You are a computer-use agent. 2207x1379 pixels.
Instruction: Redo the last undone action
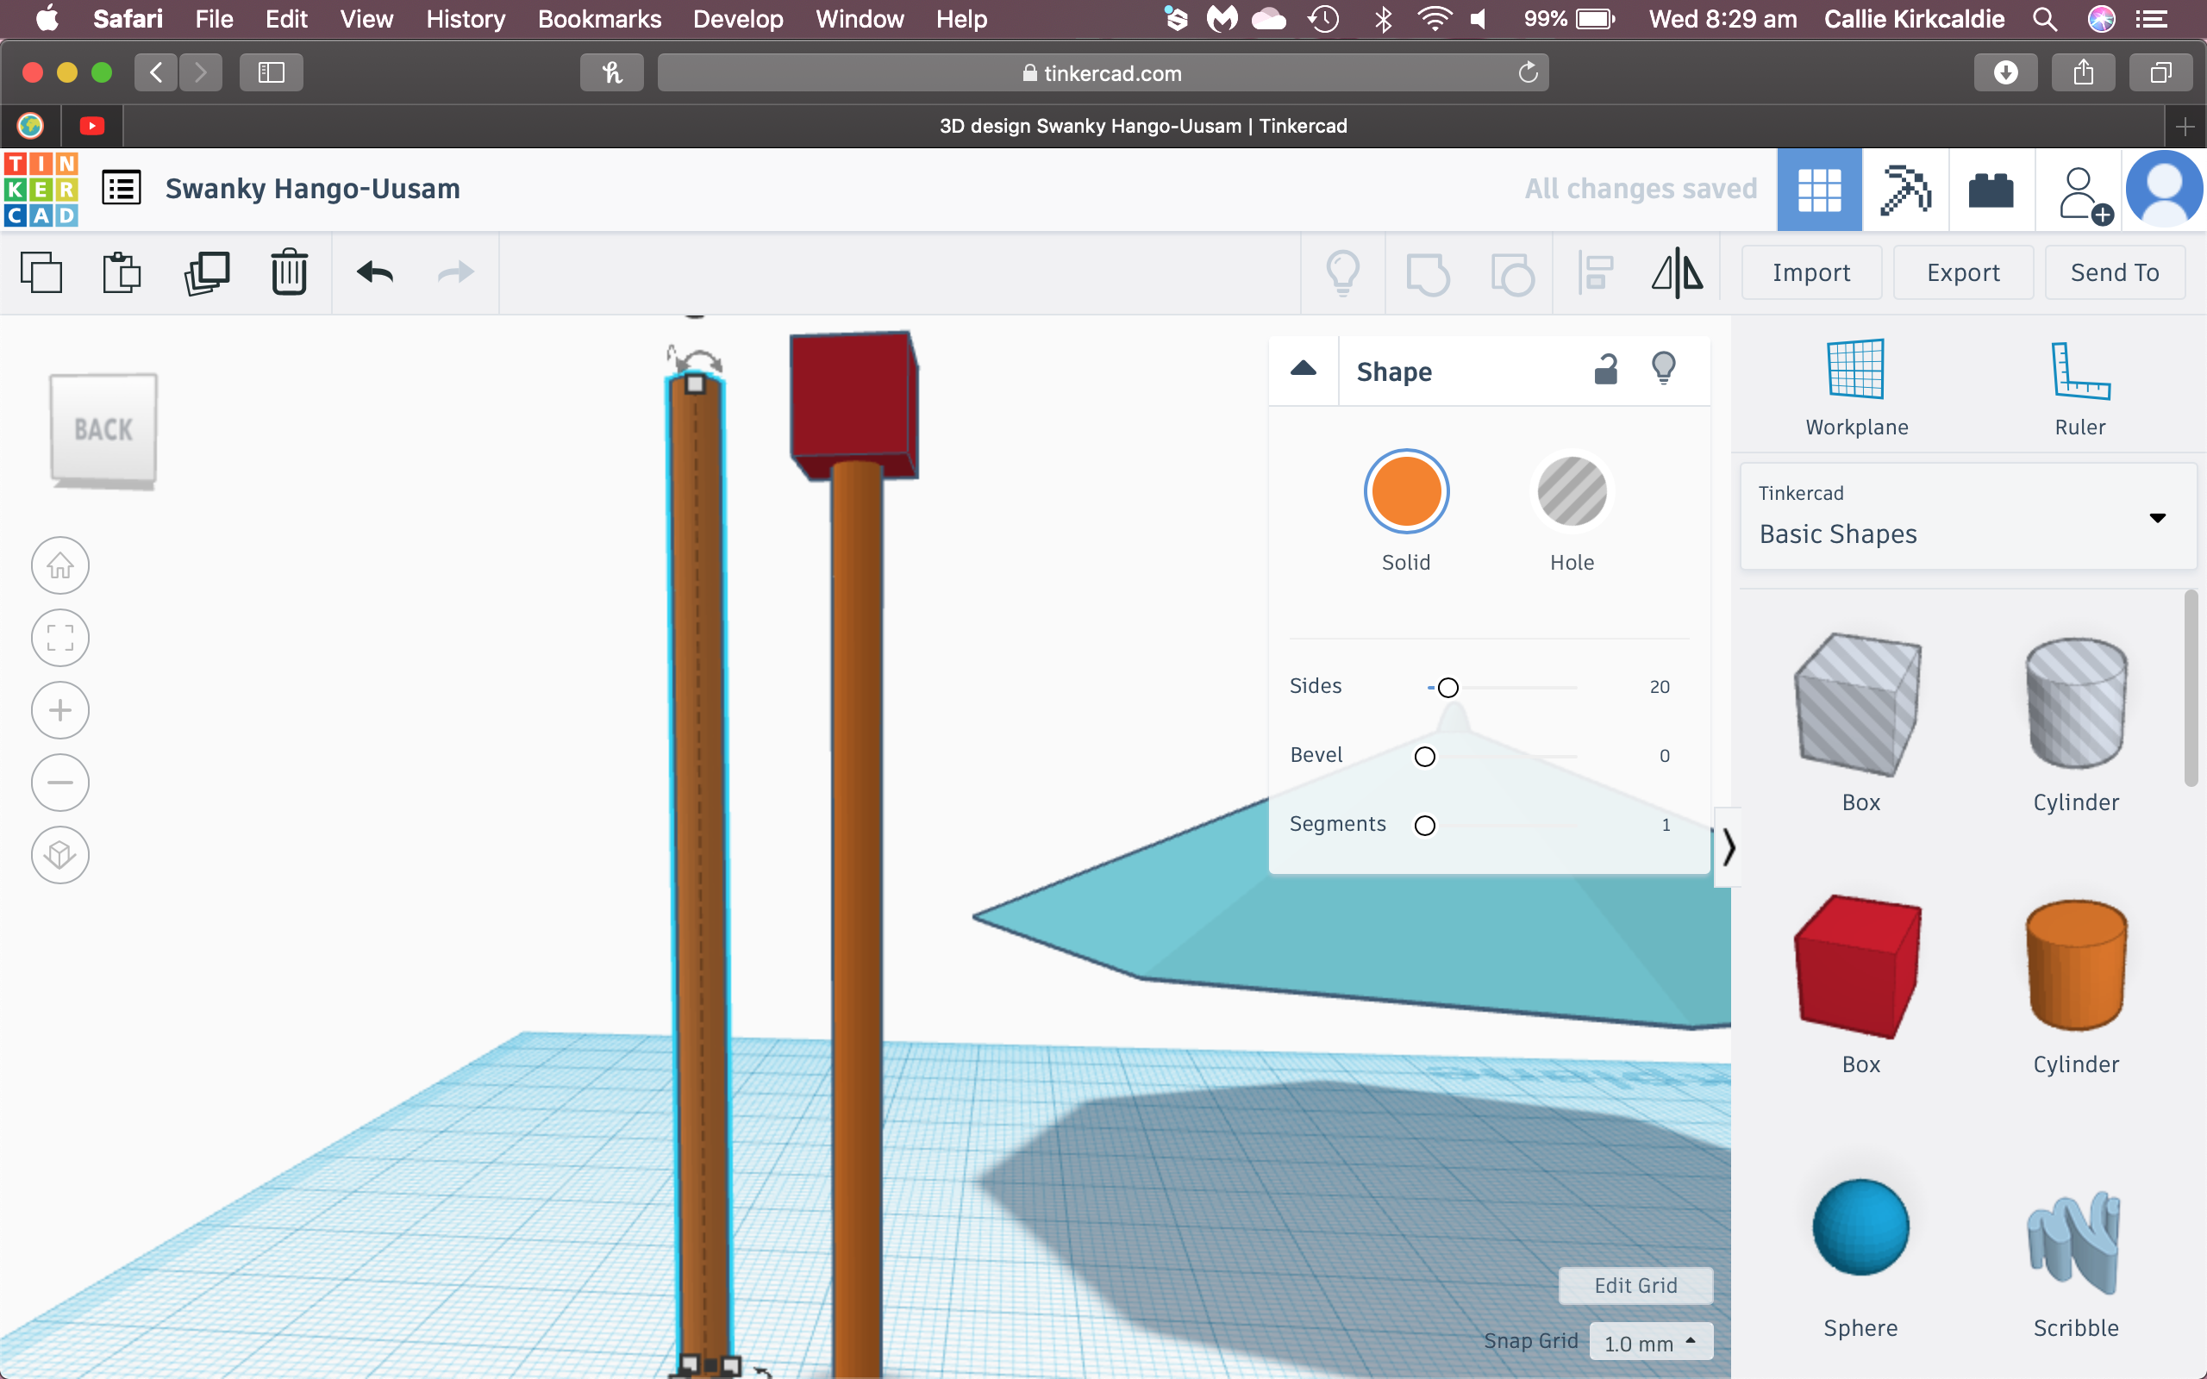coord(456,271)
